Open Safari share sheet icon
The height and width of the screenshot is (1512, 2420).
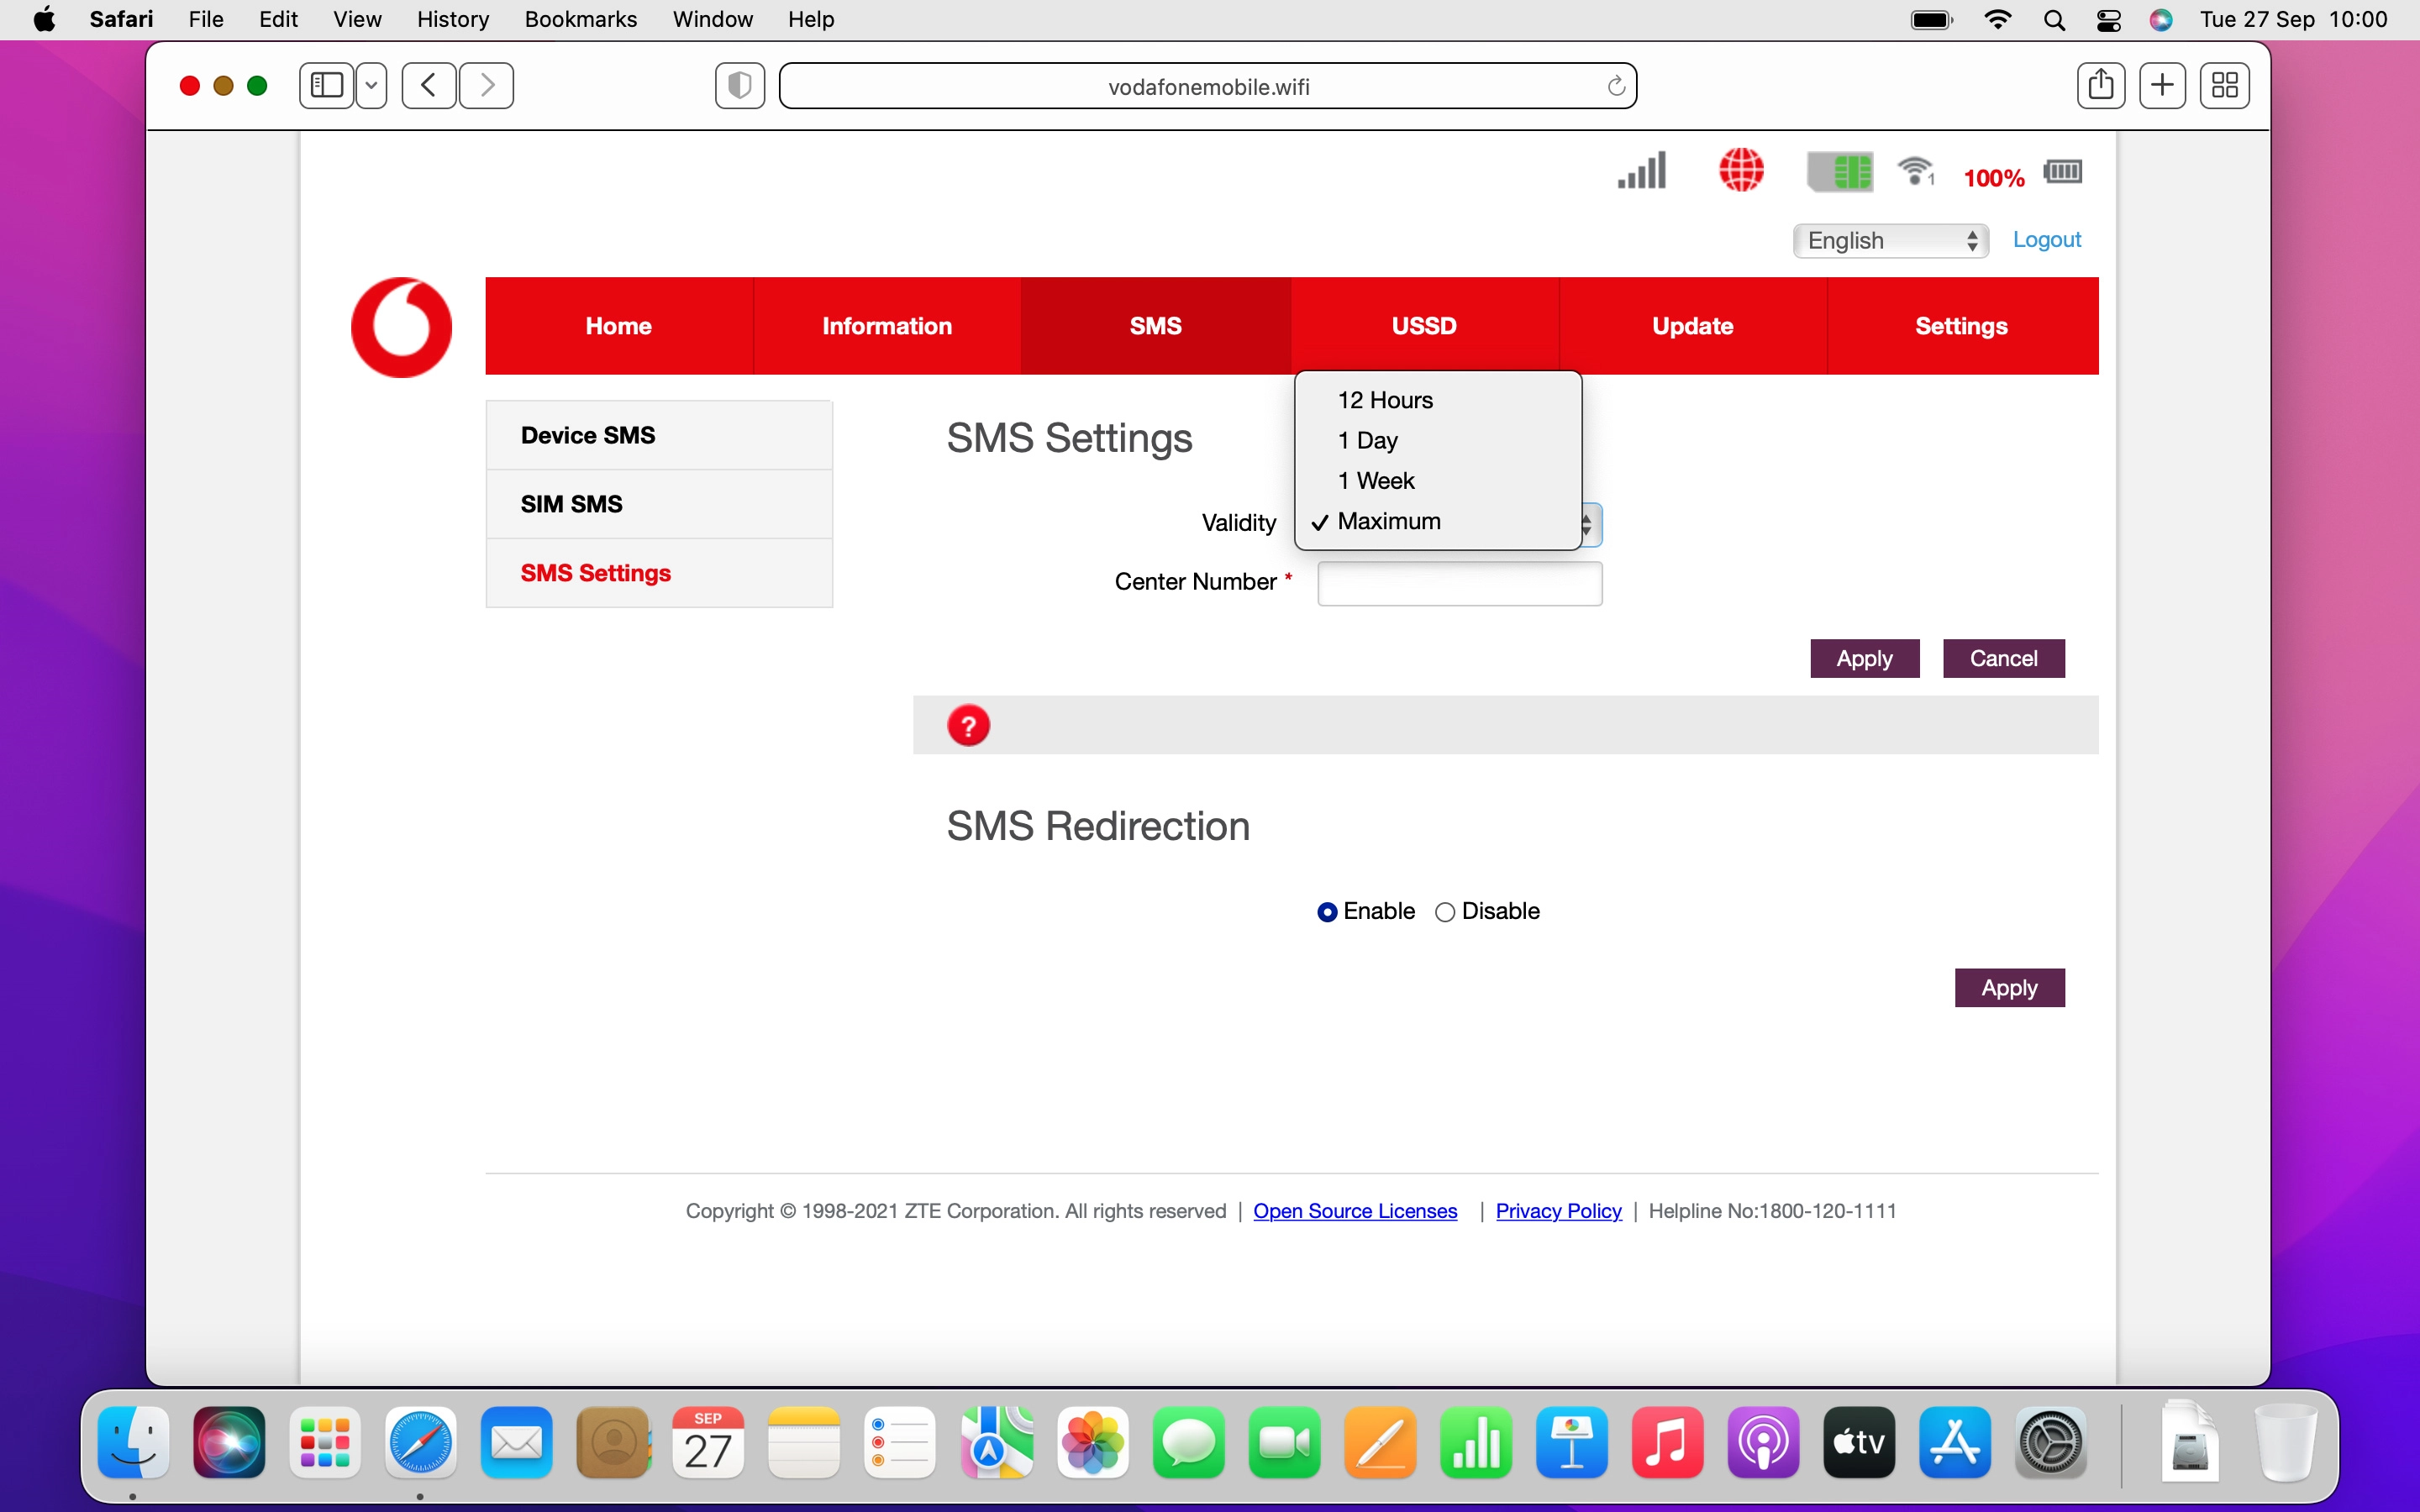click(x=2100, y=85)
